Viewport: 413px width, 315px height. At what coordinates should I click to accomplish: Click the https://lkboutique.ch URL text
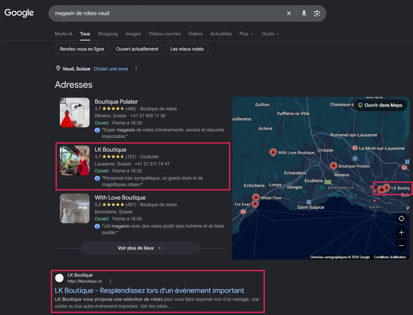pos(85,281)
